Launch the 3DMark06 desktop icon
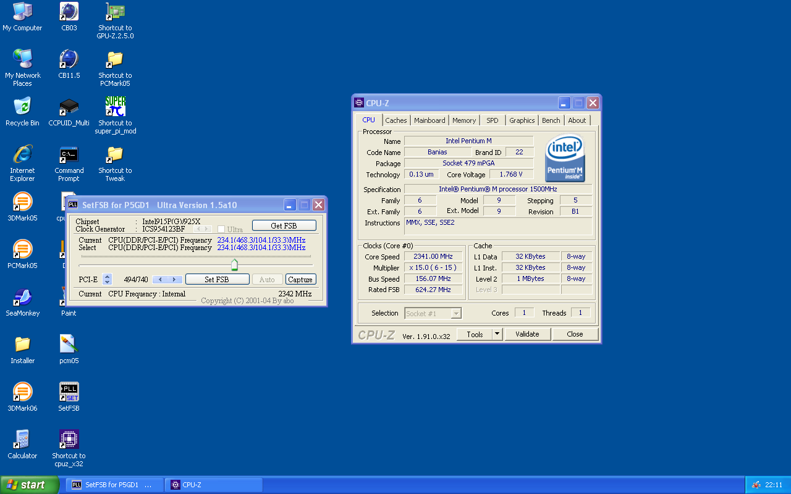Image resolution: width=791 pixels, height=494 pixels. coord(22,397)
